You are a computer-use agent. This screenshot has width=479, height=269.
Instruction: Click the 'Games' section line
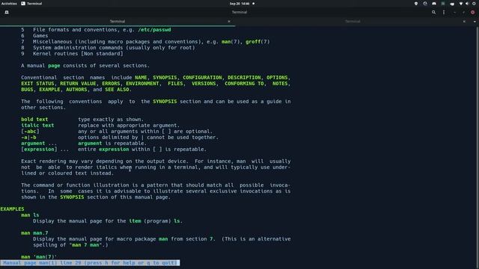(x=40, y=36)
